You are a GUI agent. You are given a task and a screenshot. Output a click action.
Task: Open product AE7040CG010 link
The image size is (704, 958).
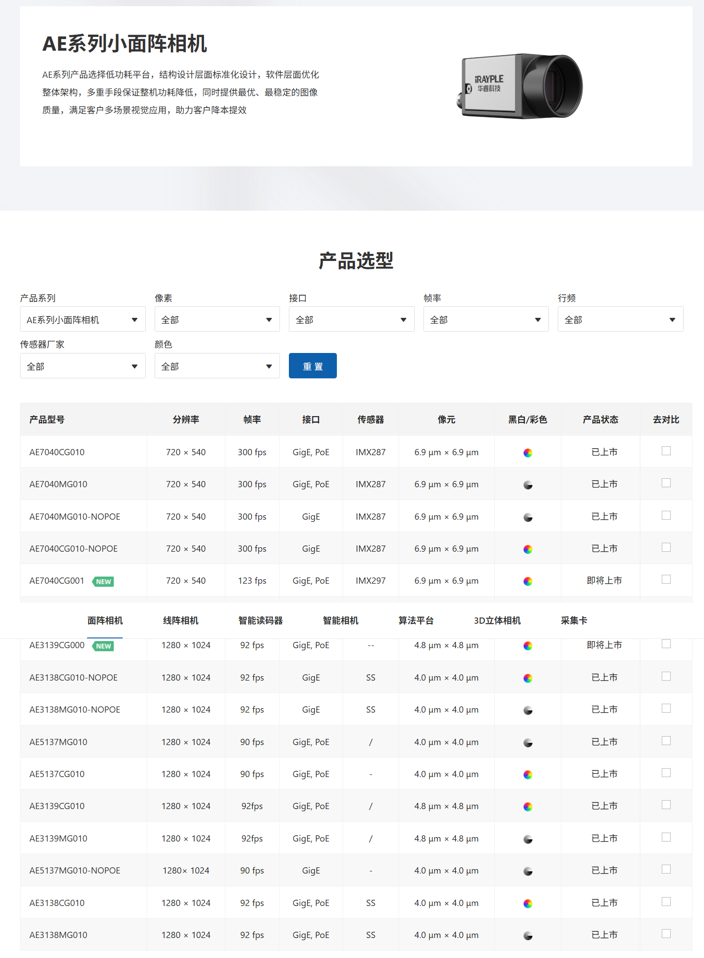coord(57,452)
